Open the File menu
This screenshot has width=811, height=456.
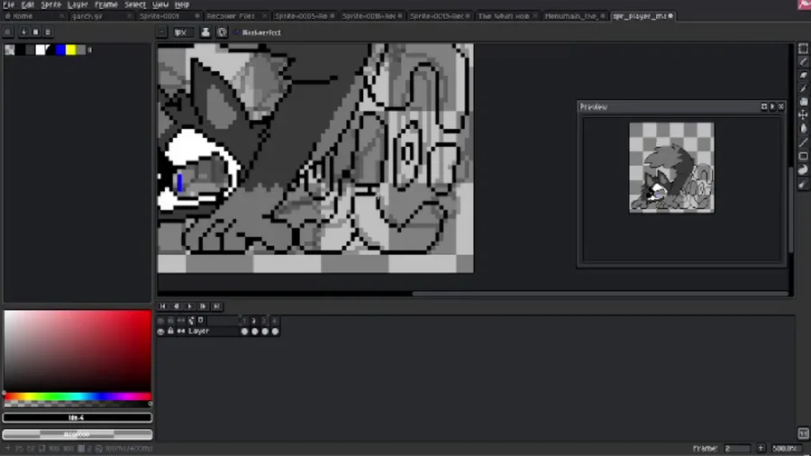(8, 5)
